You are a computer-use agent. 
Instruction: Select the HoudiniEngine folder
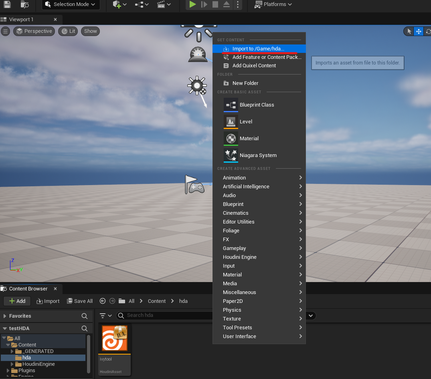point(35,364)
